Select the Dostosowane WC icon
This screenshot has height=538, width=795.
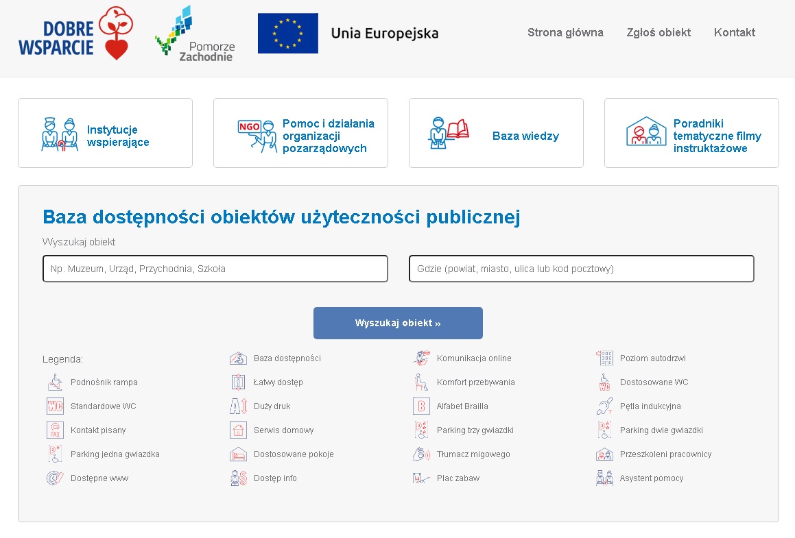click(x=604, y=382)
